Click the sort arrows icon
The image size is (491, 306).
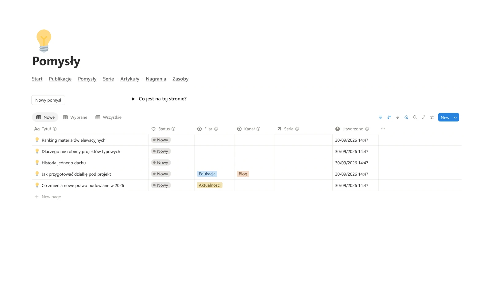(x=389, y=117)
